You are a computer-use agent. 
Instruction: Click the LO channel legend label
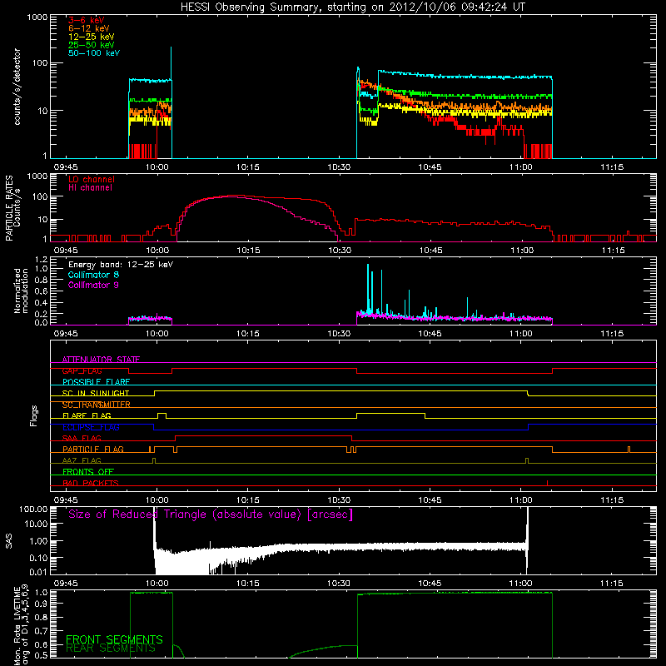pos(92,180)
